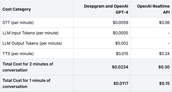Click the $0.0117 total cost cell
The height and width of the screenshot is (92, 172).
click(x=121, y=83)
